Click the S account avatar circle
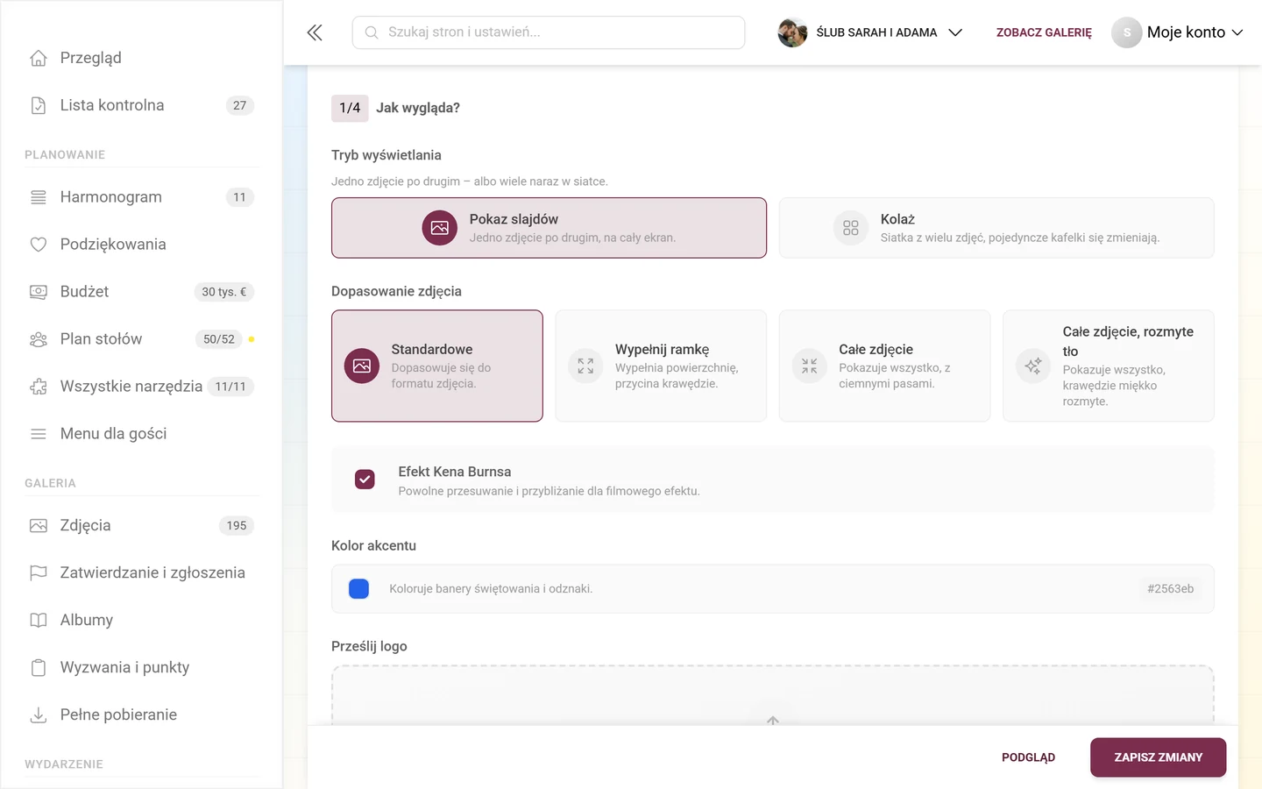Screen dimensions: 1262x789 click(1127, 32)
